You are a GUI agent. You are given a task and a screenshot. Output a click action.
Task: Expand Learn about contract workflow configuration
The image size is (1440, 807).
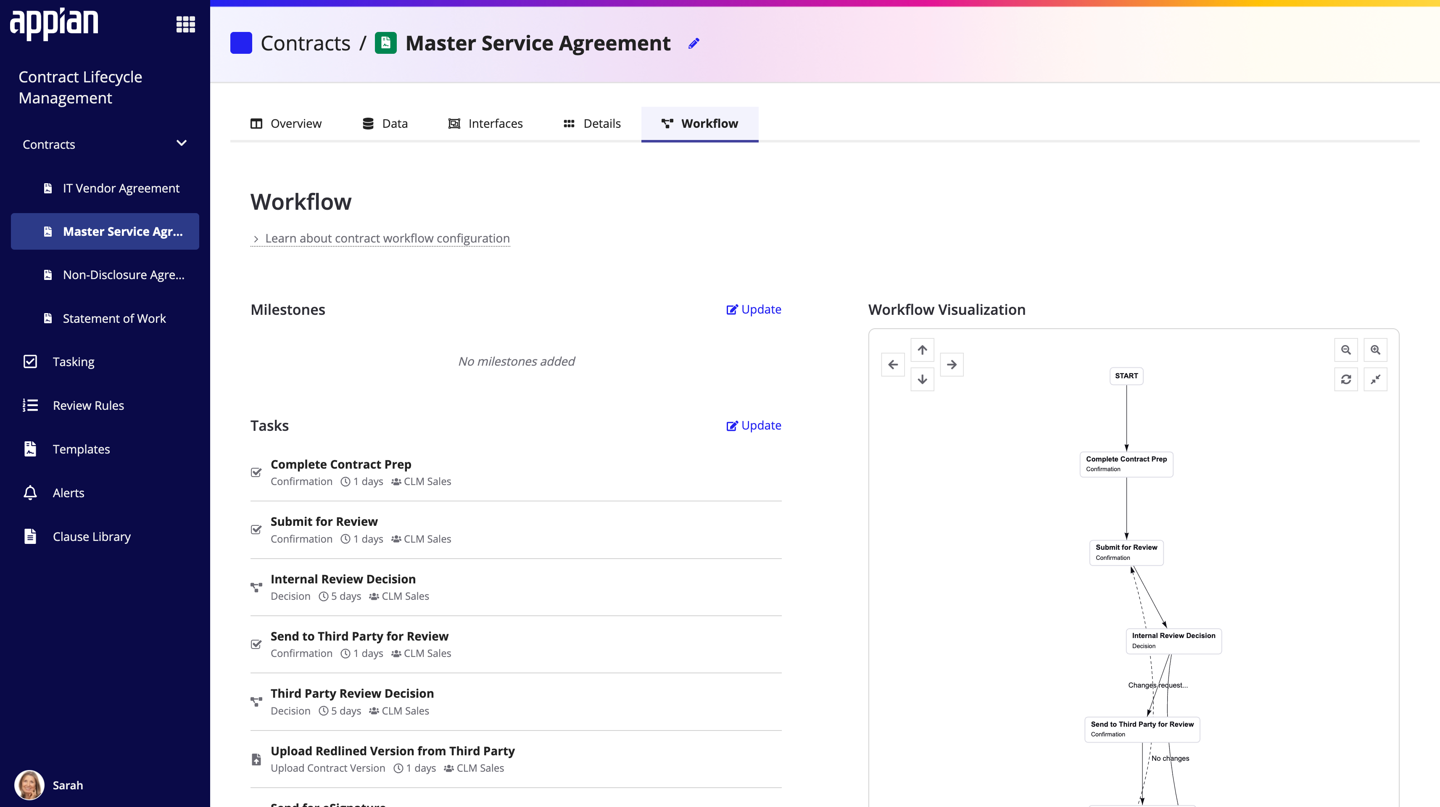point(380,239)
